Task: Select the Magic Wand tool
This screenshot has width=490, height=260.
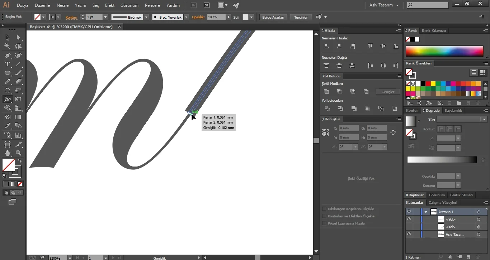Action: tap(8, 46)
